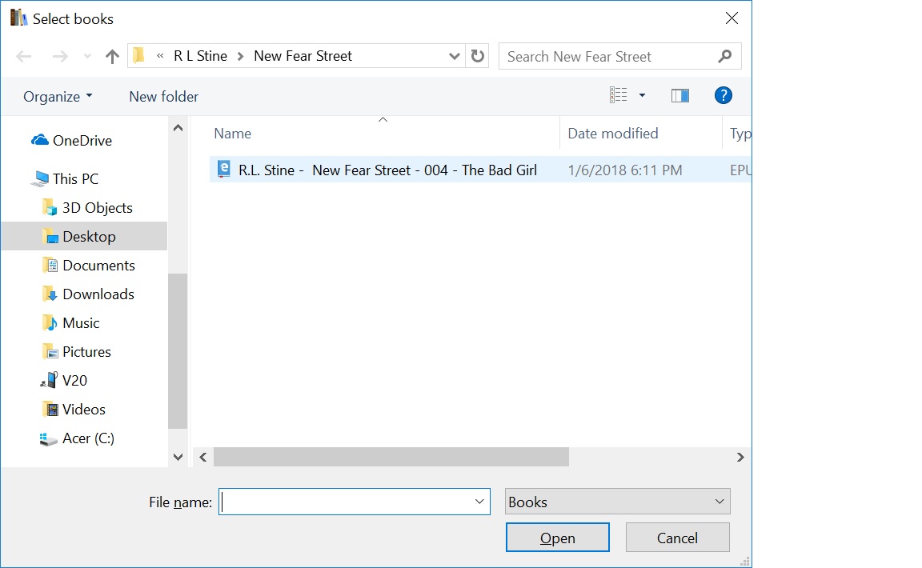Screen dimensions: 922x568
Task: Toggle the preview pane icon
Action: (680, 96)
